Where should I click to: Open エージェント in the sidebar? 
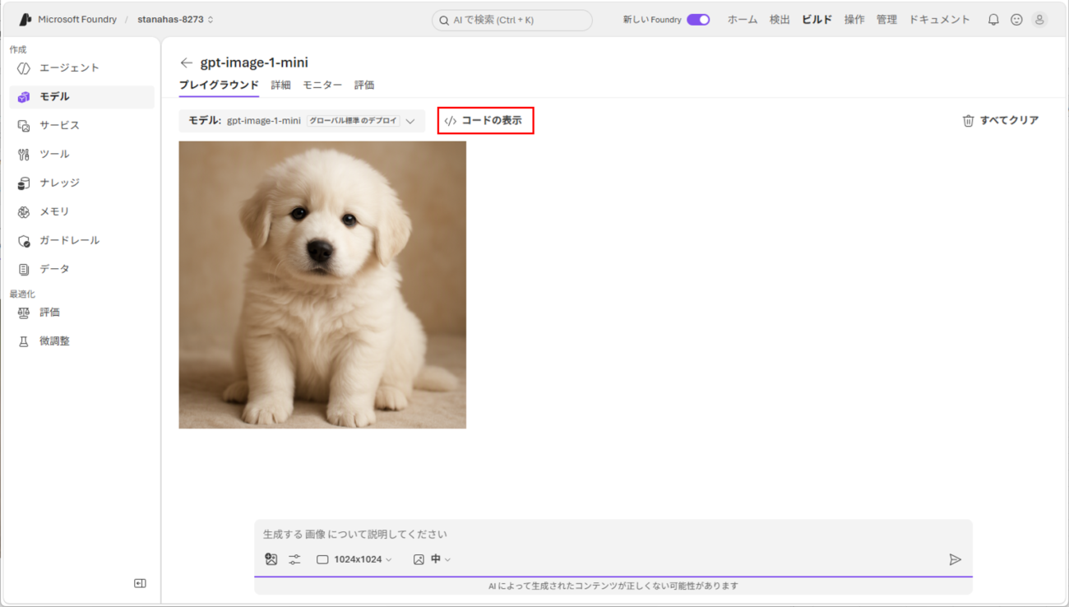(x=81, y=68)
